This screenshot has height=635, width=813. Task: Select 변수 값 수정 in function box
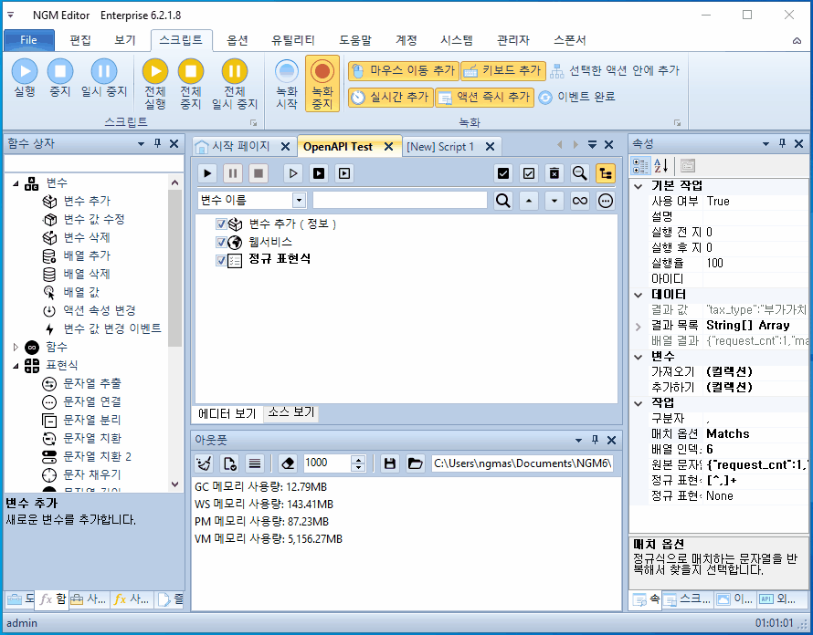(93, 219)
